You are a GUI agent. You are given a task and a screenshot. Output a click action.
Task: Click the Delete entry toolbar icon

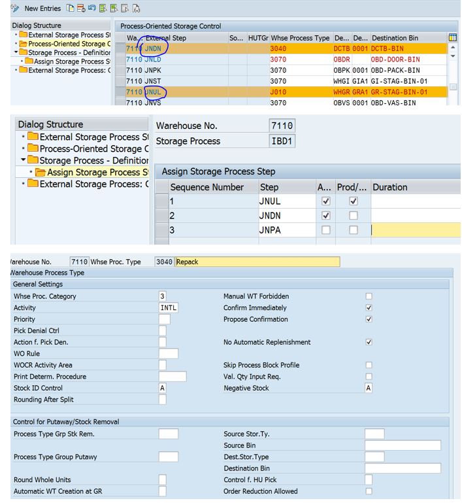(81, 9)
